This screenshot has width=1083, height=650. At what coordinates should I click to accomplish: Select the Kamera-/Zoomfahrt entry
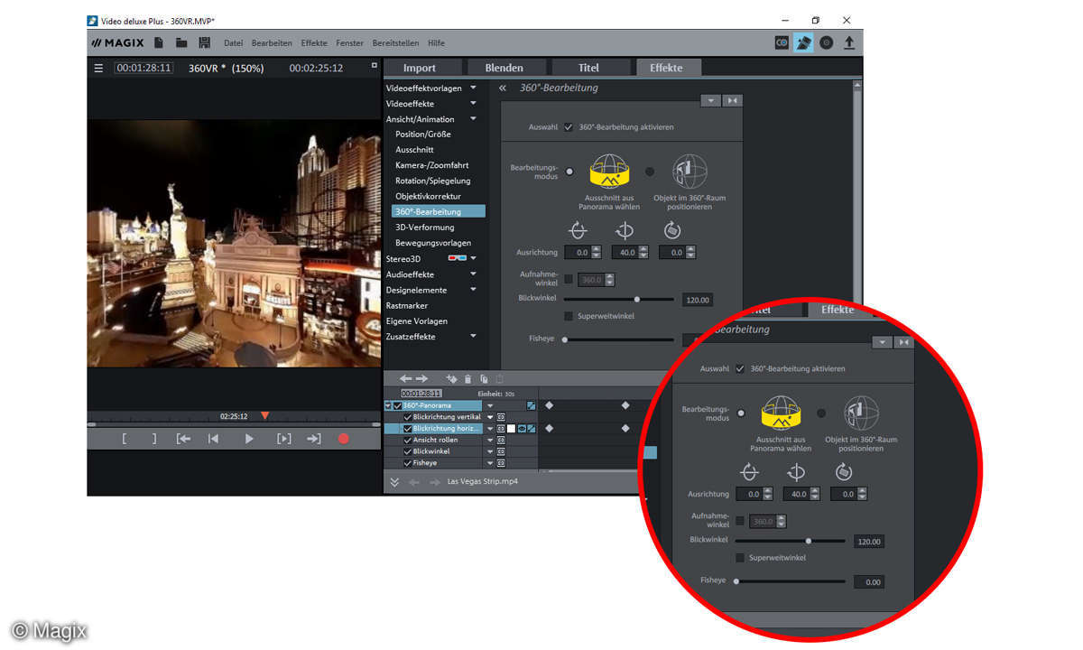tap(433, 165)
